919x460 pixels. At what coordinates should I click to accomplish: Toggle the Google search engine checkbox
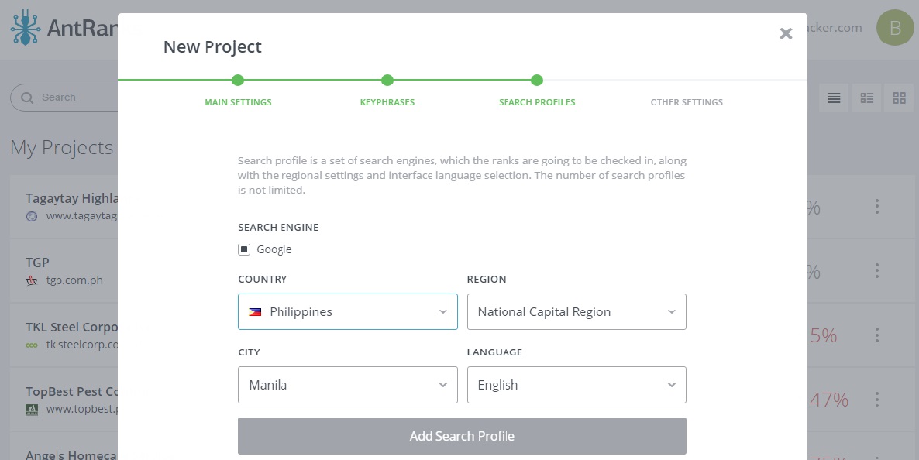[x=244, y=249]
